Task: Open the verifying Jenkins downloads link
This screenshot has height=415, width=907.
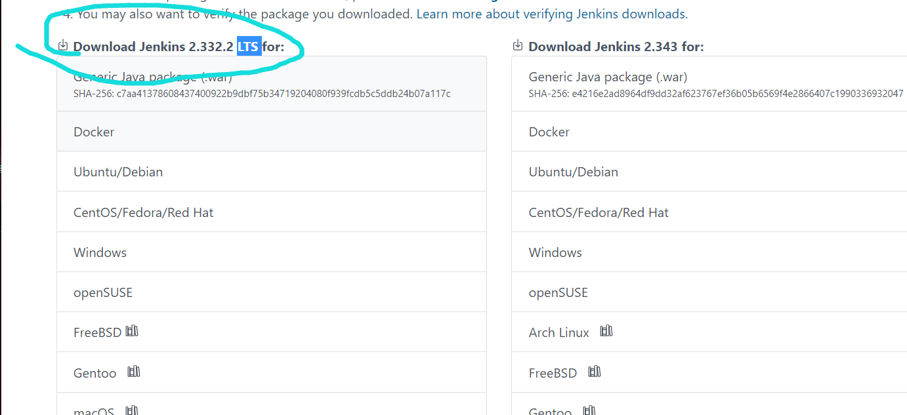Action: click(552, 14)
